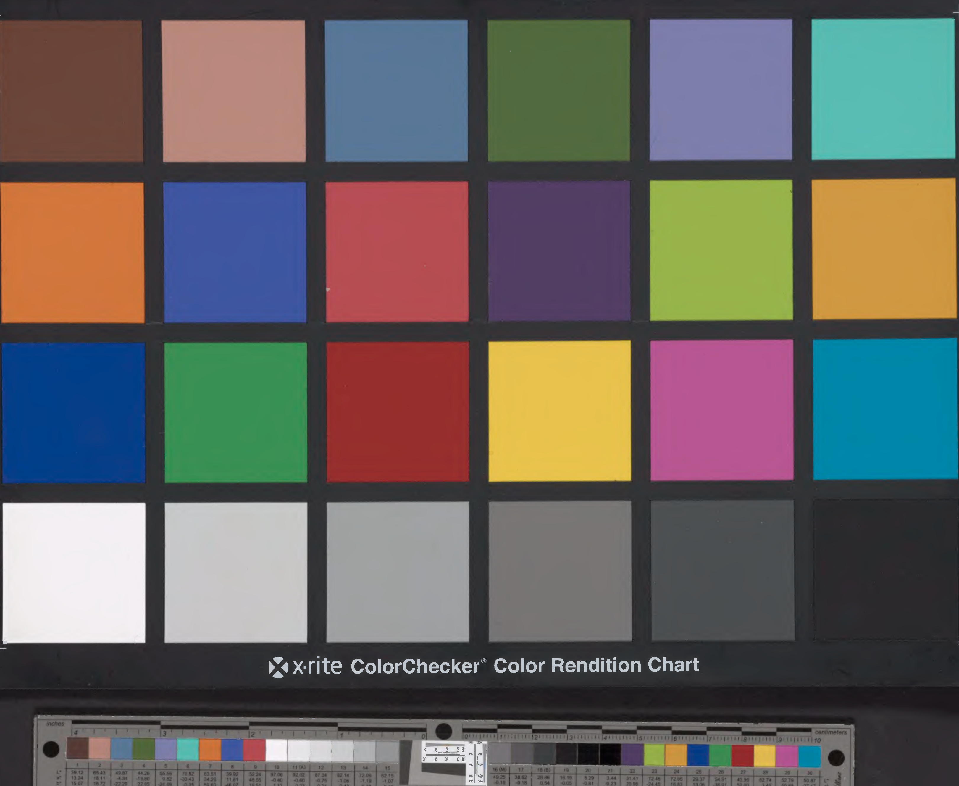The image size is (959, 786).
Task: Pick the large yellow patch
Action: click(560, 411)
